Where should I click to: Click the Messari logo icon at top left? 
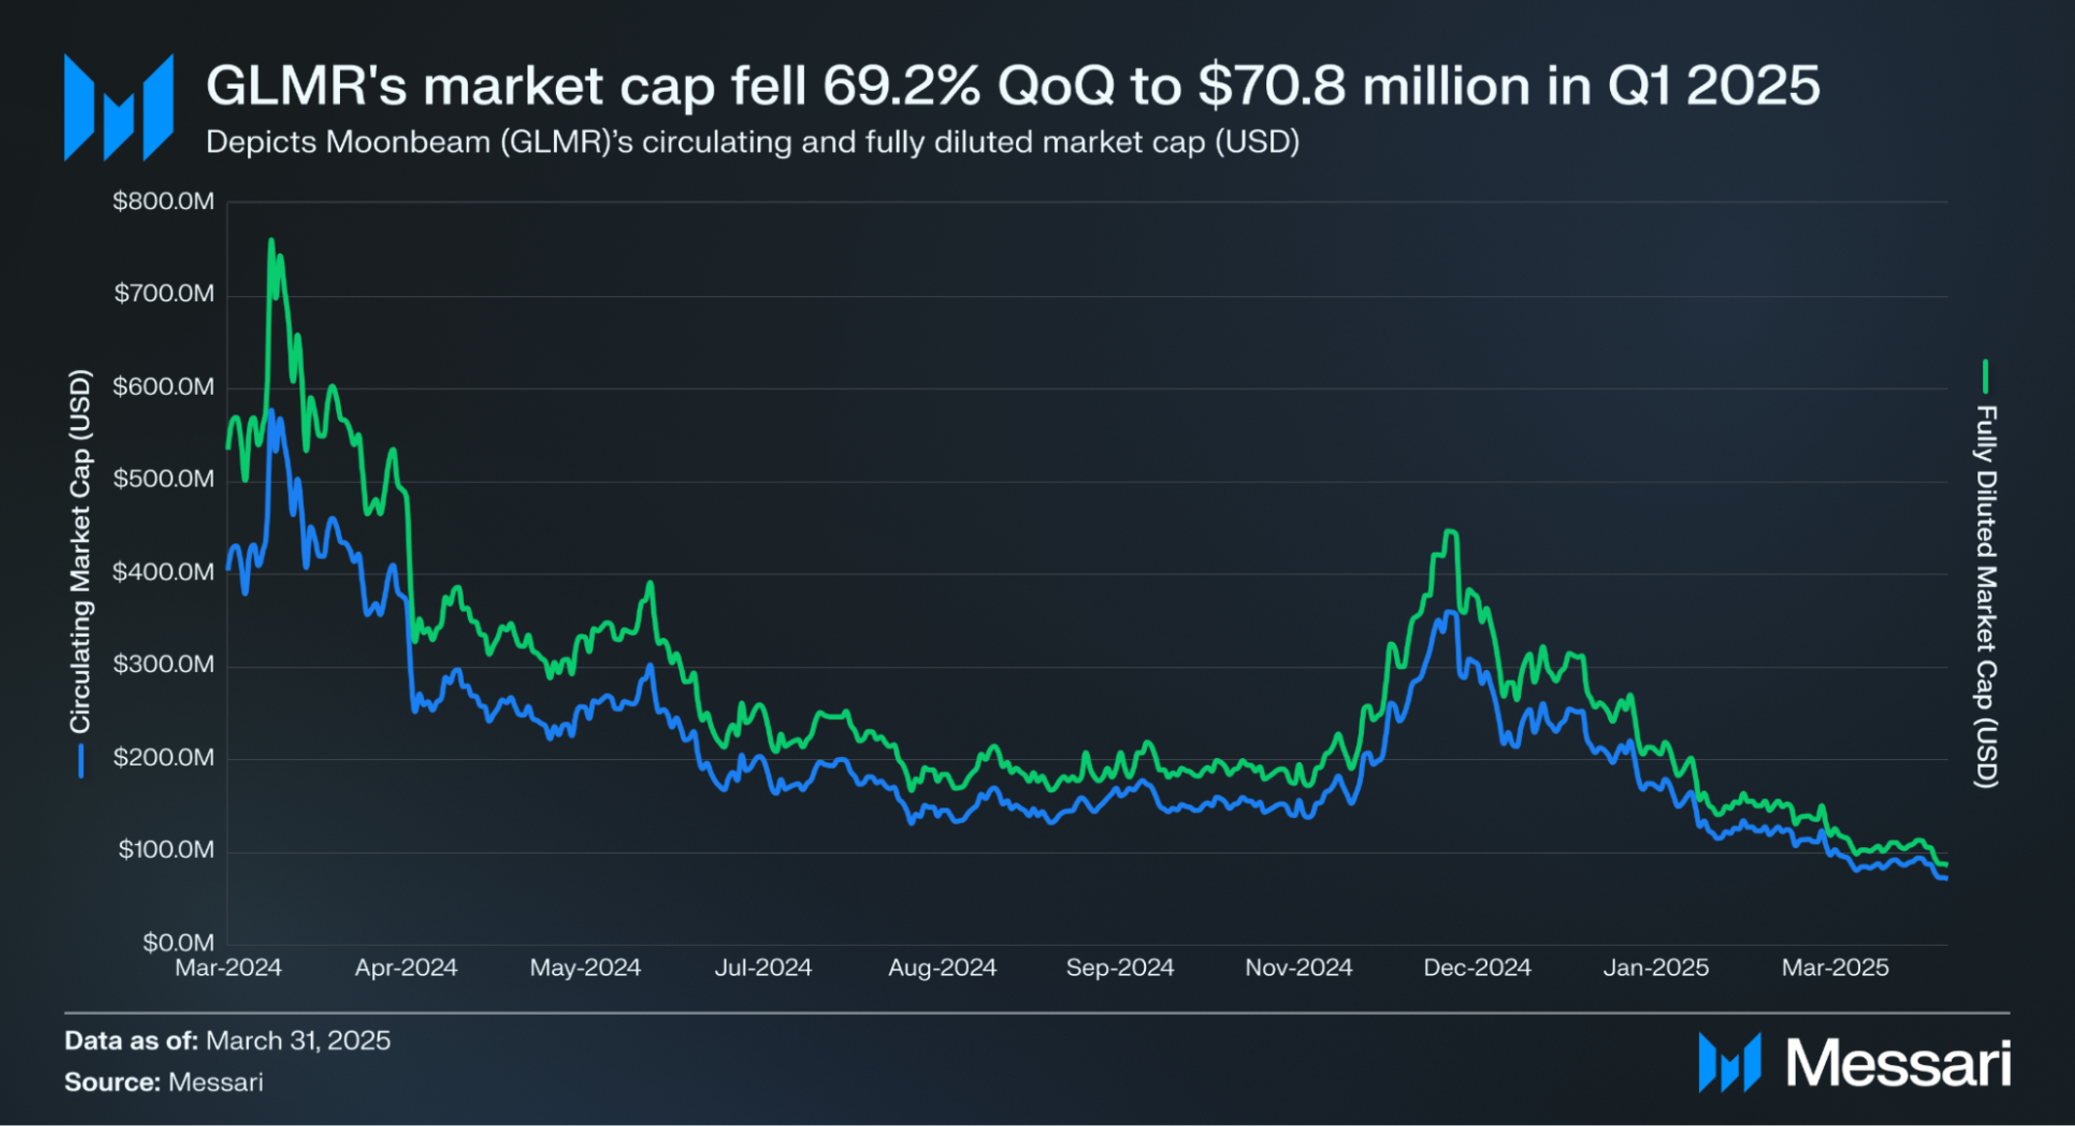coord(118,107)
